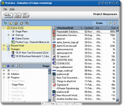Click the copy windows toolbar icon
Viewport: 123px width, 106px height.
[27, 23]
